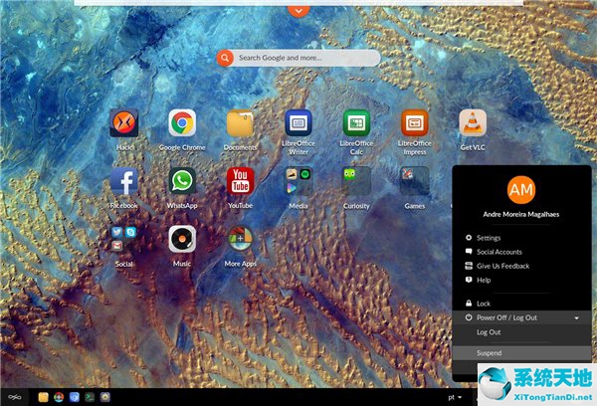Choose Log Out in the submenu
Screen dimensions: 597x406
(521, 332)
